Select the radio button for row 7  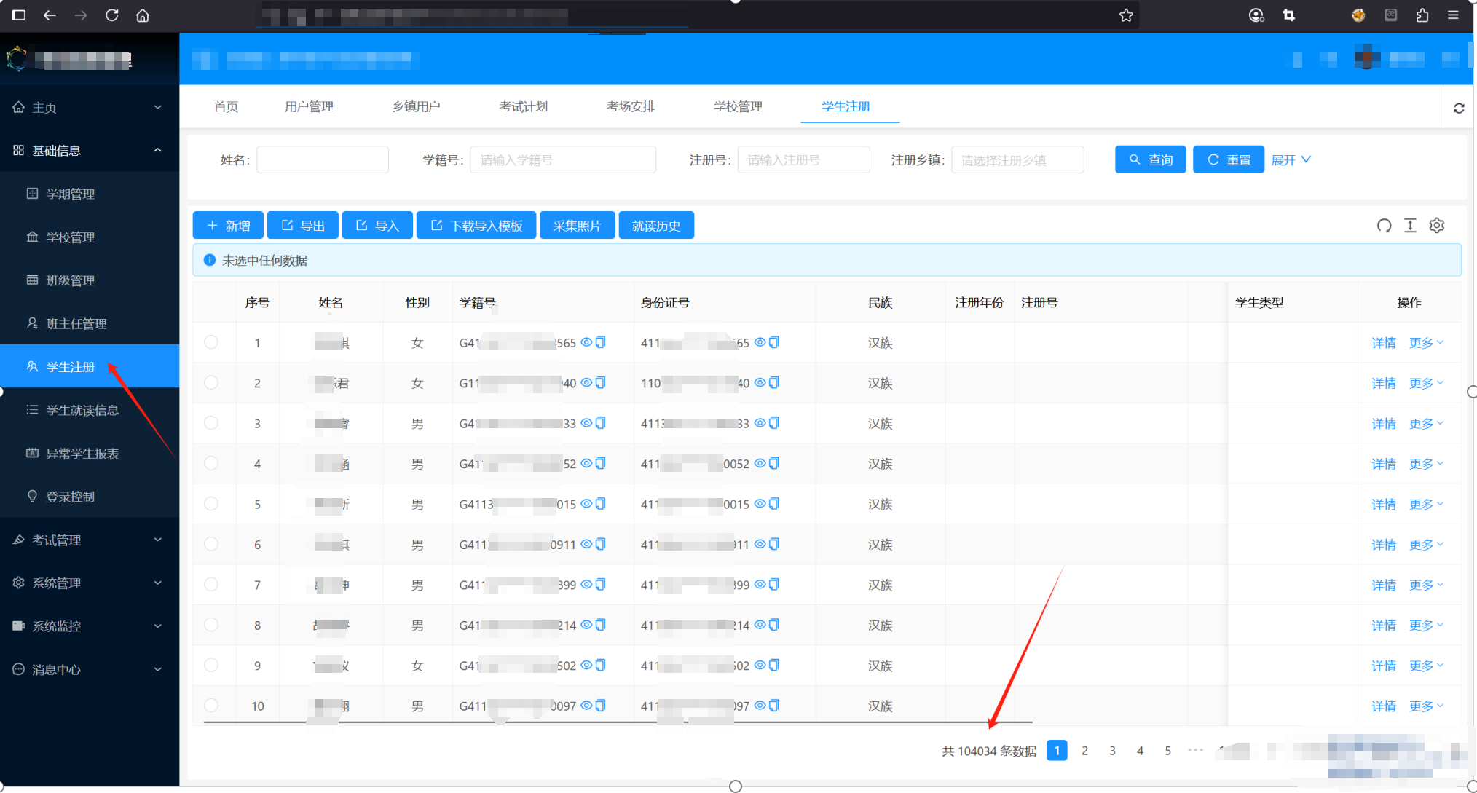pos(211,584)
